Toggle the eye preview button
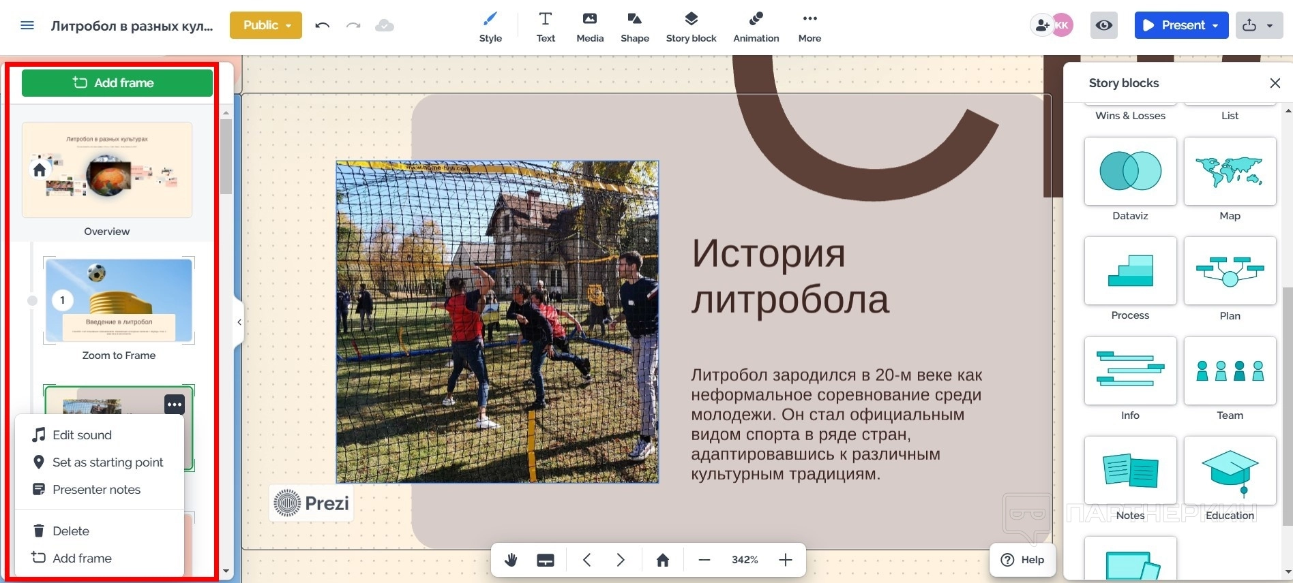Screen dimensions: 1293x583 coord(1103,25)
